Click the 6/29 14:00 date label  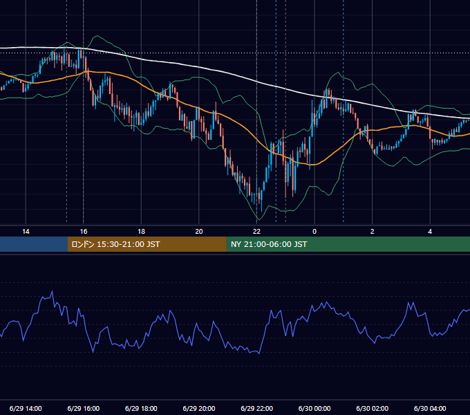(26, 408)
